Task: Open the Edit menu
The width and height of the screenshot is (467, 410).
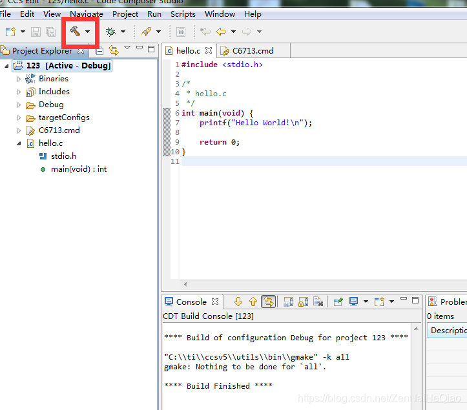Action: [x=27, y=14]
